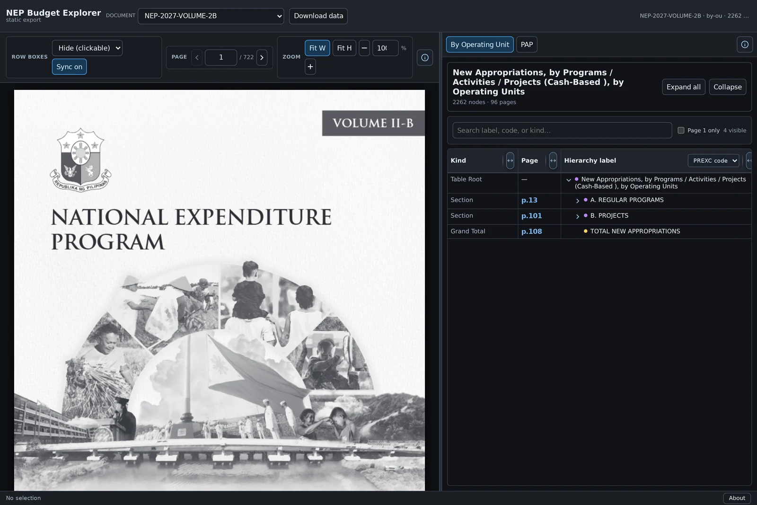The height and width of the screenshot is (505, 757).
Task: Click the zoom in plus button
Action: [x=310, y=67]
